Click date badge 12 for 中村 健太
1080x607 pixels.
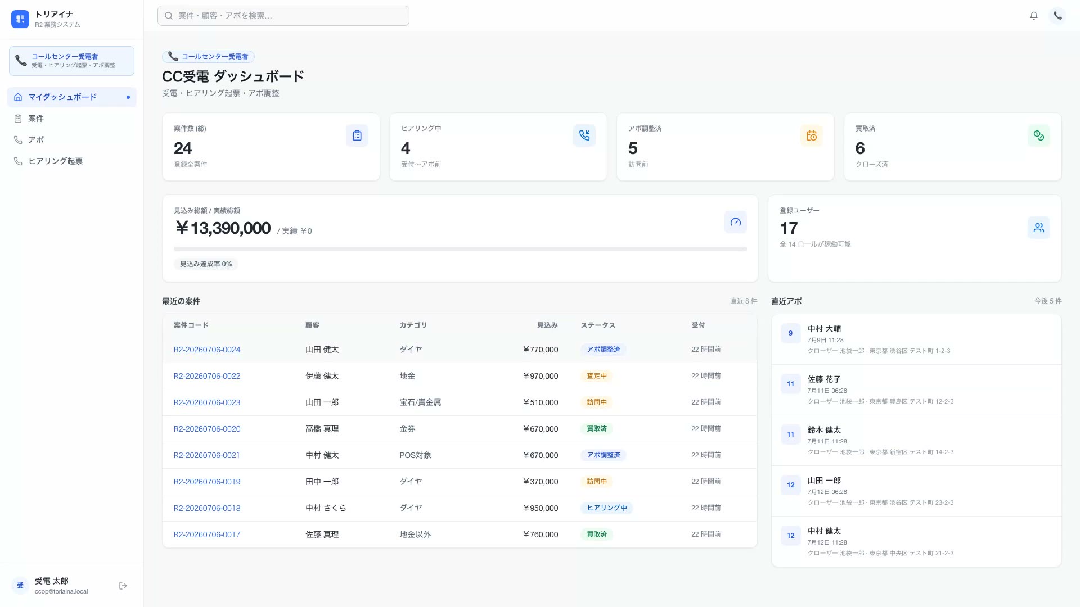coord(790,536)
